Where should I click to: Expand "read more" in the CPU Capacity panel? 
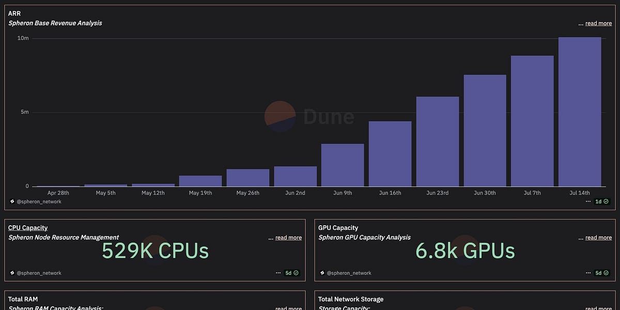pos(288,238)
